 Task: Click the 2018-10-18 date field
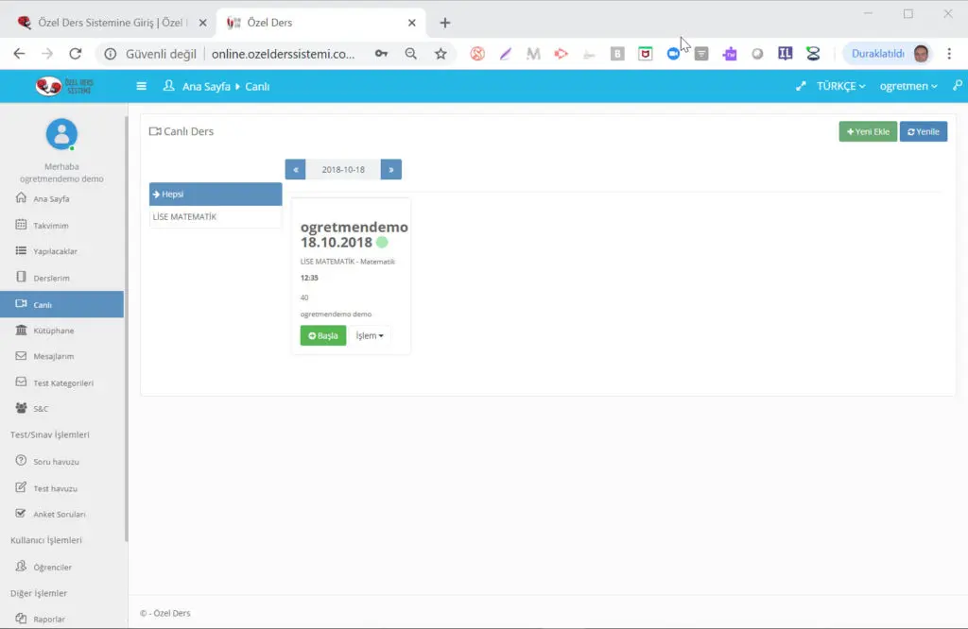tap(343, 169)
